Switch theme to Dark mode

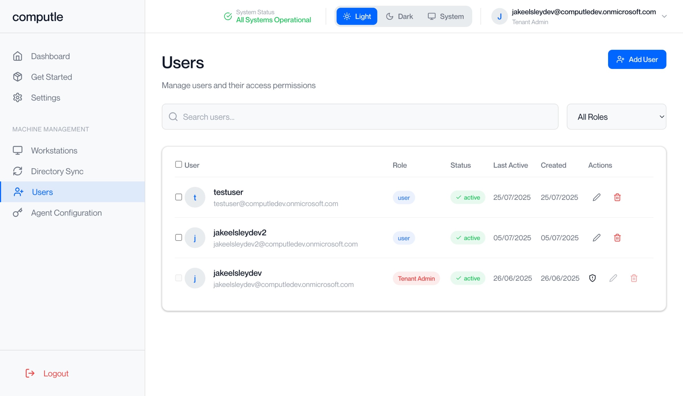(399, 17)
